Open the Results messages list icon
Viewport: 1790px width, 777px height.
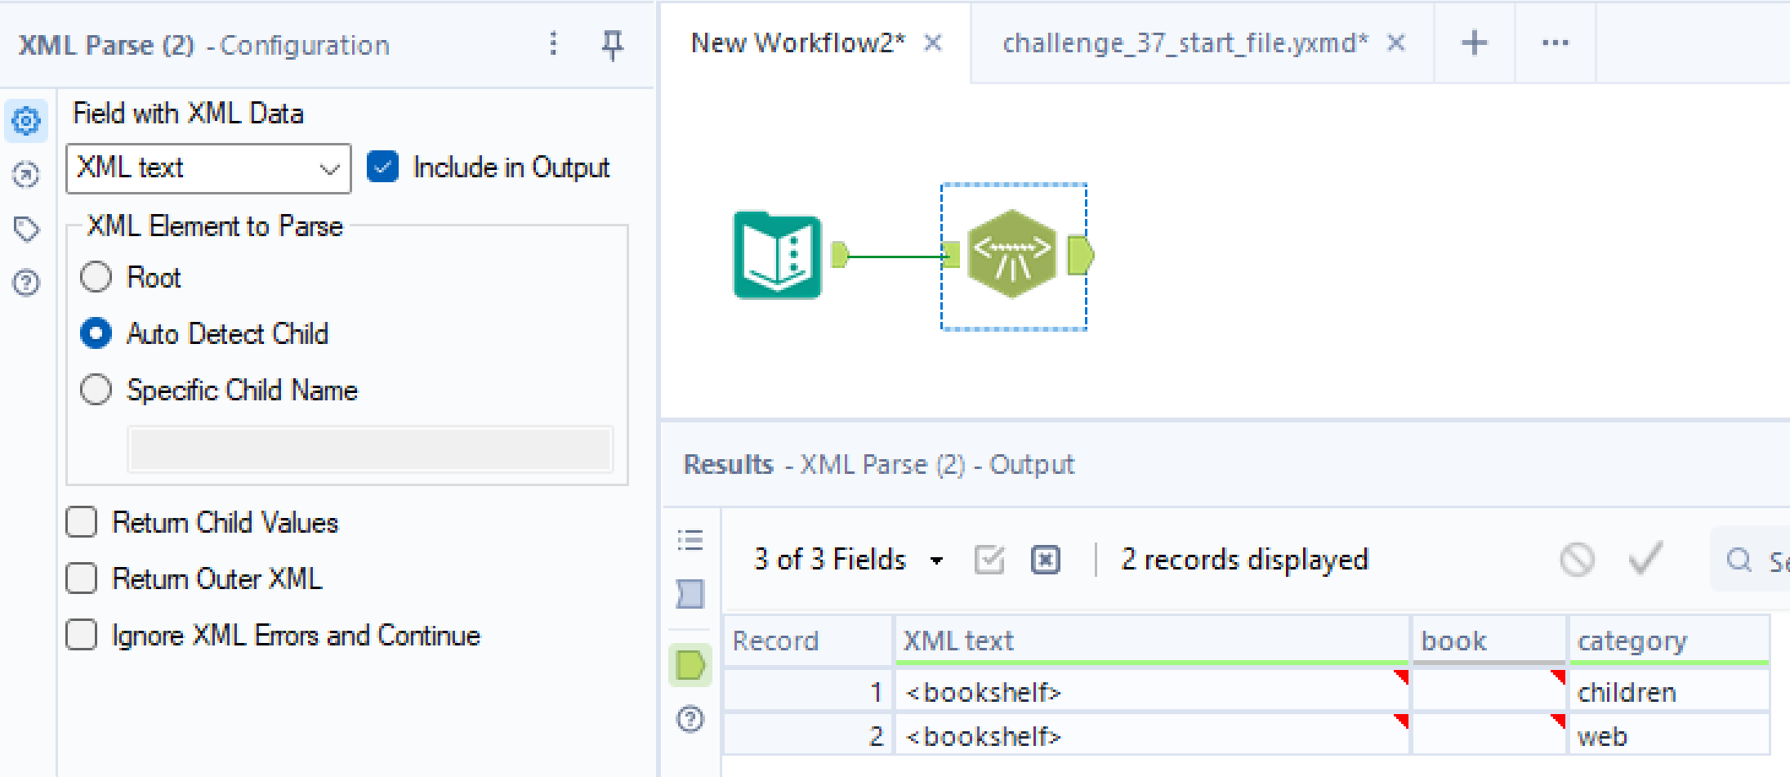[x=690, y=540]
